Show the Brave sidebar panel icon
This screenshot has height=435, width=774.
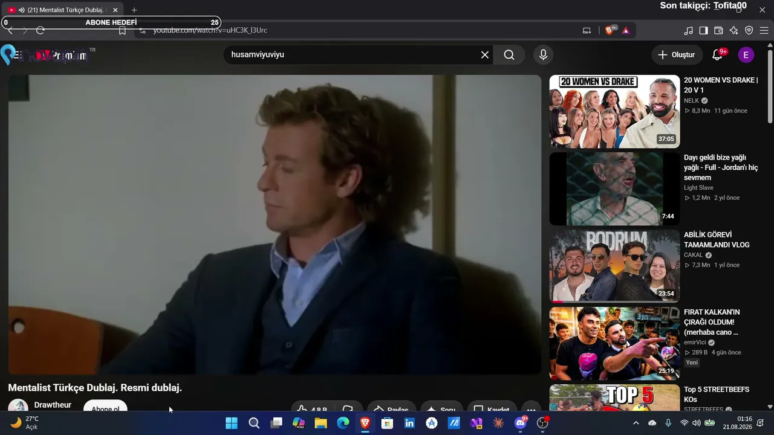704,30
